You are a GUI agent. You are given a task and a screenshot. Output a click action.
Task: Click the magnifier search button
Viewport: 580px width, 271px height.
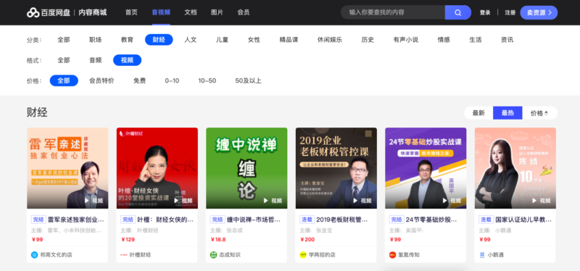tap(458, 12)
